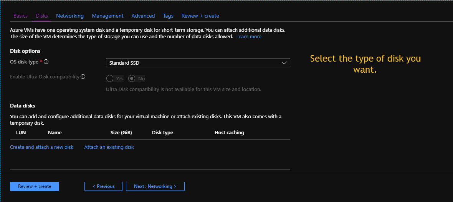
Task: Click the Next : Networking button
Action: click(x=155, y=186)
